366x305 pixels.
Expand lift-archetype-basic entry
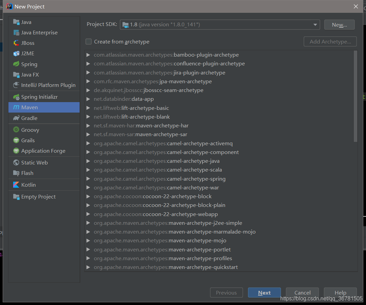pyautogui.click(x=88, y=108)
